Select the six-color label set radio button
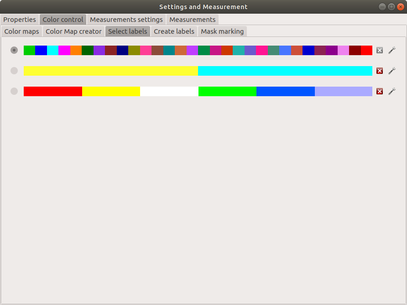Viewport: 407px width, 305px height. pyautogui.click(x=14, y=91)
